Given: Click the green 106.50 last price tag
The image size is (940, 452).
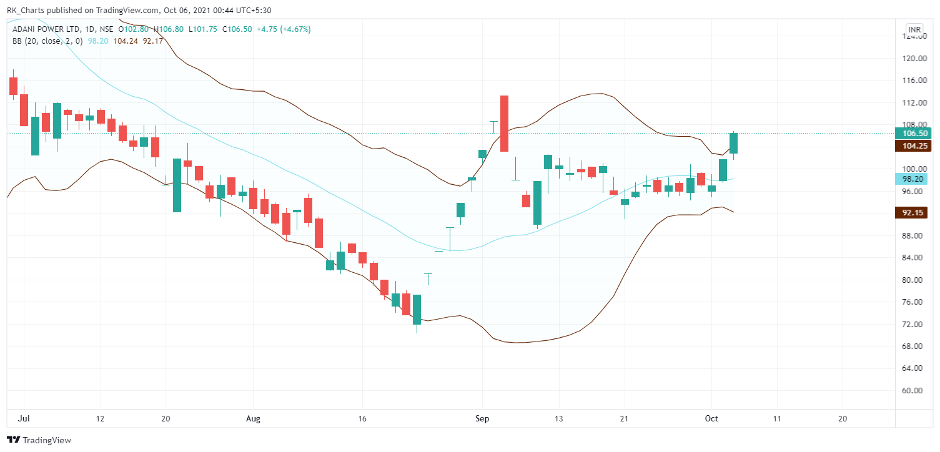Looking at the screenshot, I should (x=913, y=134).
